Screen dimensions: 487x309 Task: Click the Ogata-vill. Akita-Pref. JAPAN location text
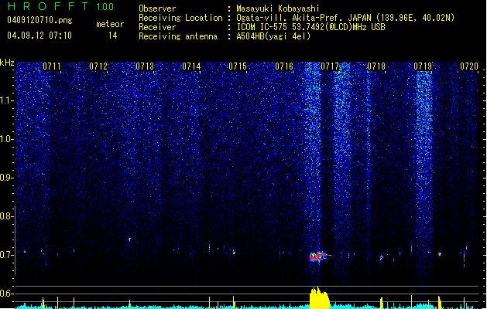pos(345,18)
